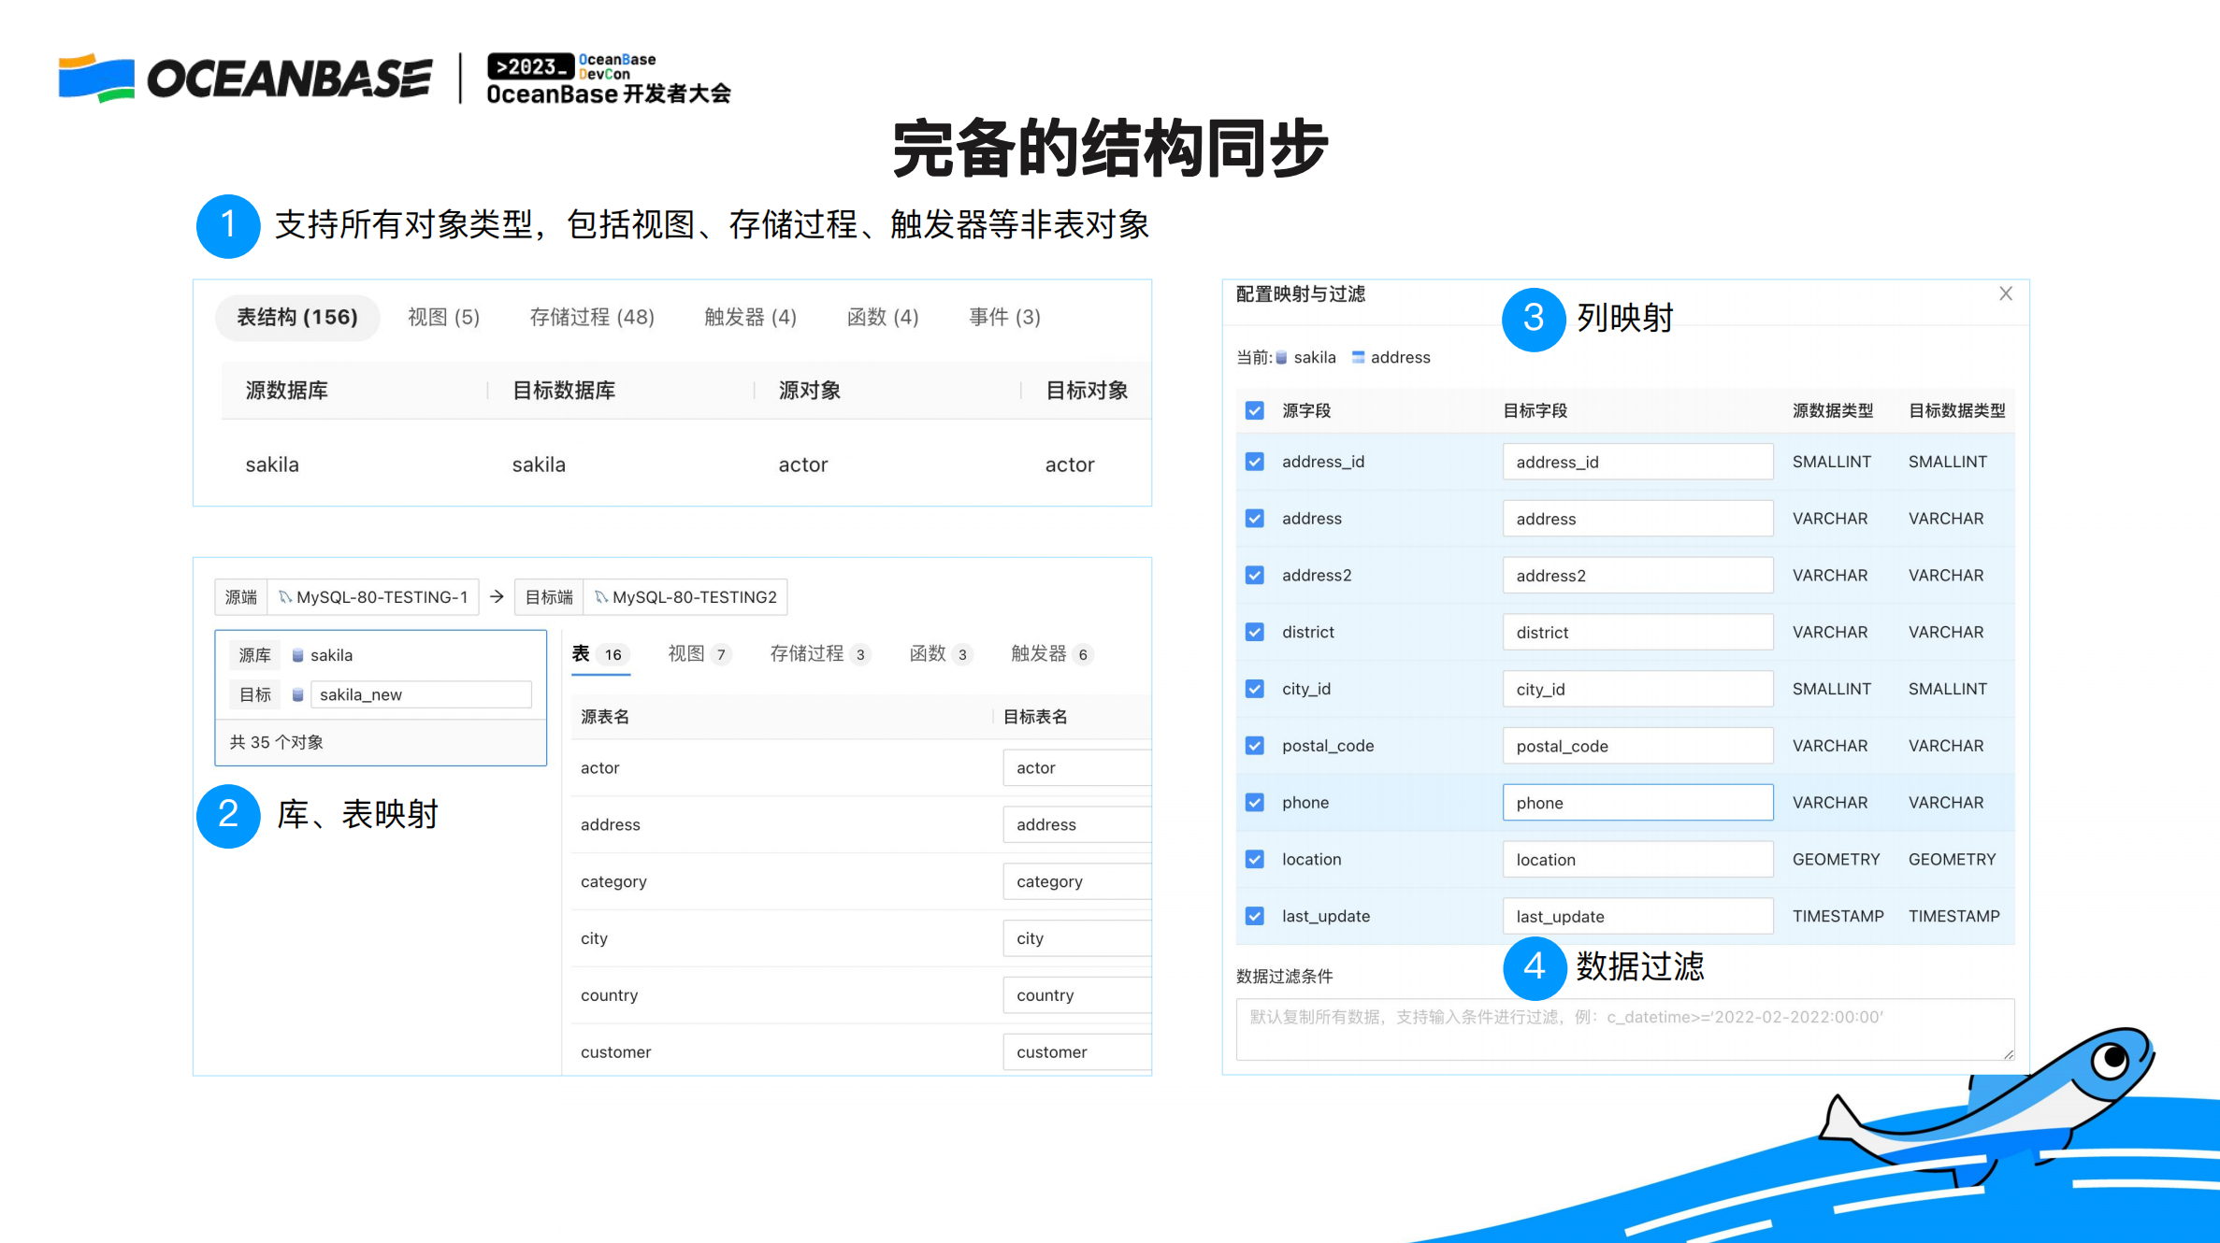Uncheck the select-all checkbox next to 源字段
Viewport: 2220px width, 1243px height.
[x=1254, y=409]
